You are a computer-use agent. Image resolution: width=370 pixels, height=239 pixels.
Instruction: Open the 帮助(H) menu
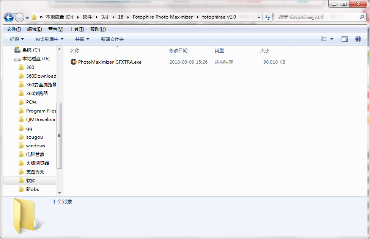pos(98,29)
